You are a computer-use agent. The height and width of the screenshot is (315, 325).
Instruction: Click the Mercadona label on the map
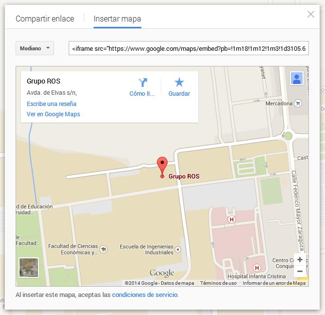pos(279,104)
